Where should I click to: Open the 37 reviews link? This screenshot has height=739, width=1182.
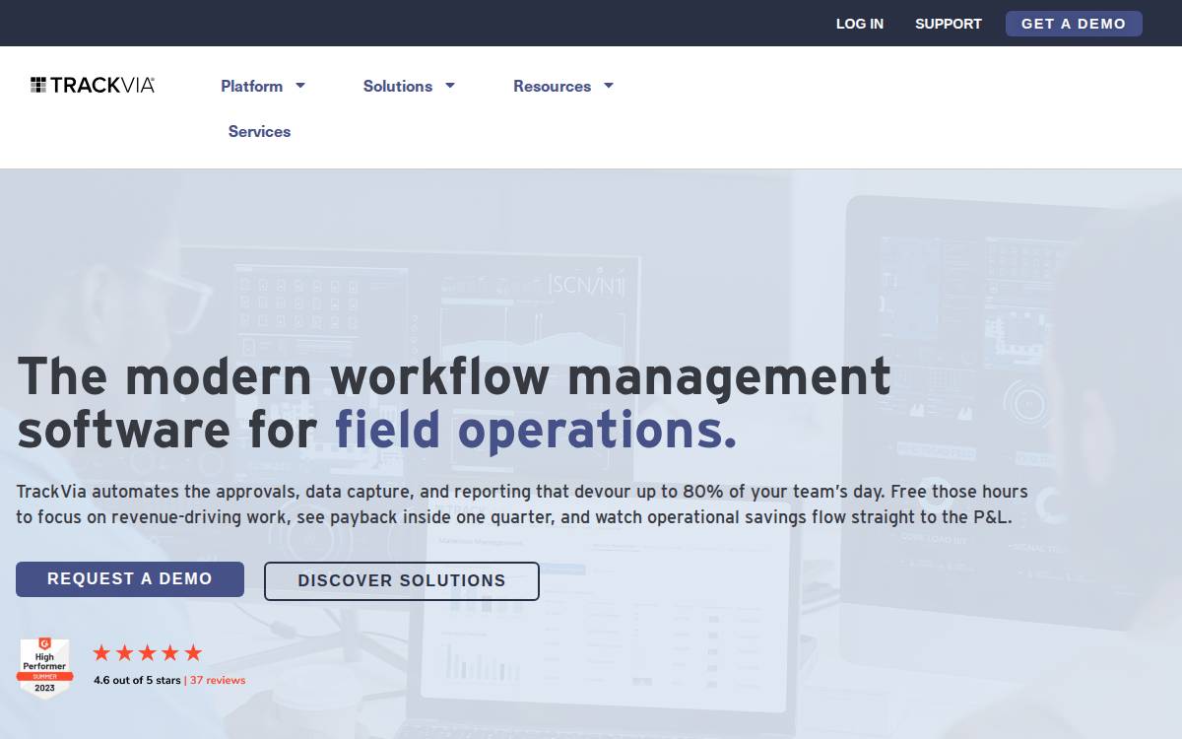point(218,680)
